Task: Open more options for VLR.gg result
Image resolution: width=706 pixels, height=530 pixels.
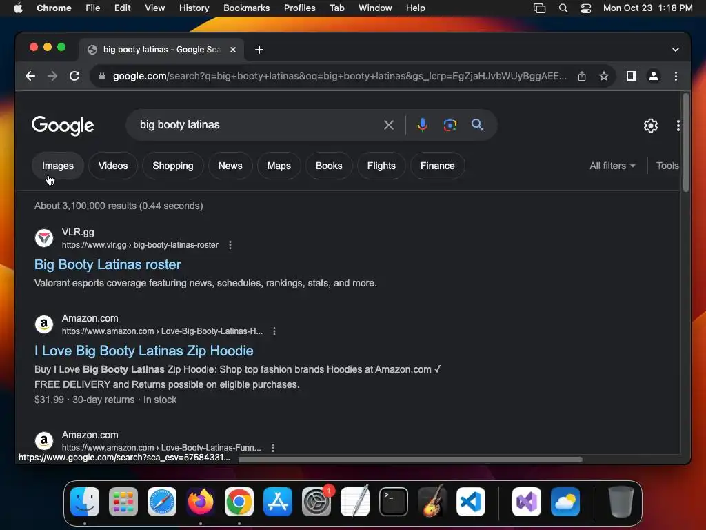Action: 230,245
